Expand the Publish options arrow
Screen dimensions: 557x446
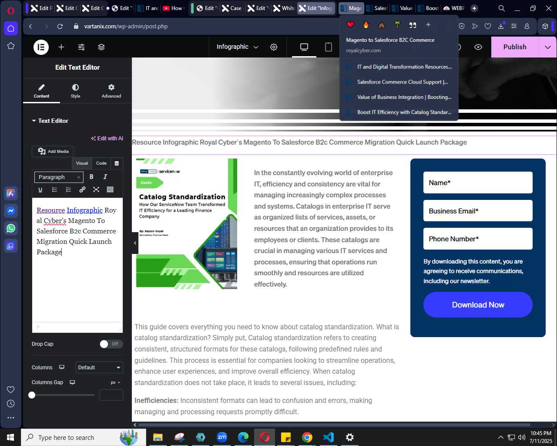point(548,47)
